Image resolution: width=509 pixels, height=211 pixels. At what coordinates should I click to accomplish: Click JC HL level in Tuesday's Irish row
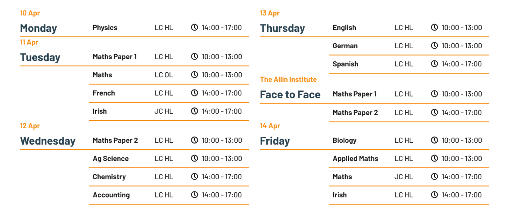click(x=164, y=111)
